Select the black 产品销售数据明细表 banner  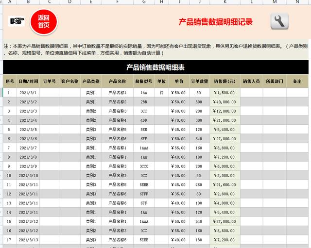click(155, 67)
